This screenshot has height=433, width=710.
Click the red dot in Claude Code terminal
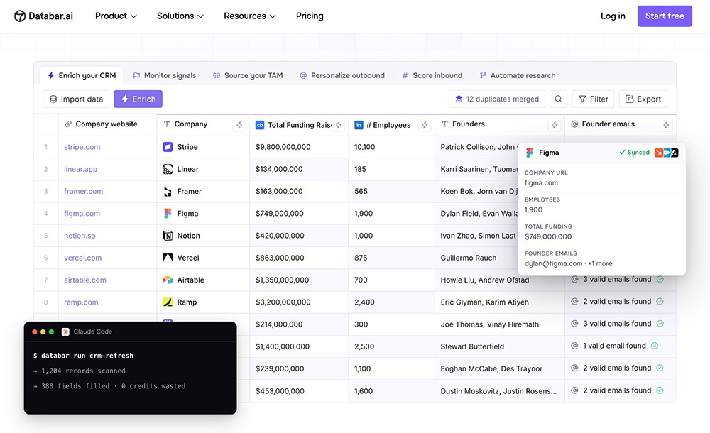pos(34,332)
